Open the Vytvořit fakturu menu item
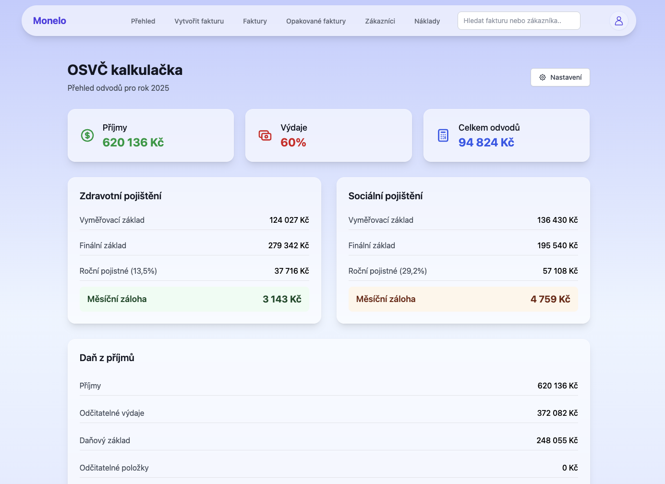 pos(199,21)
